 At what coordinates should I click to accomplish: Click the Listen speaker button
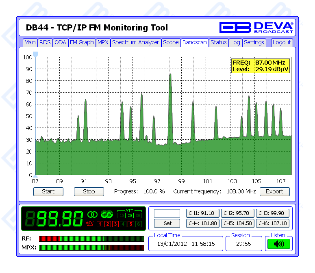[278, 244]
